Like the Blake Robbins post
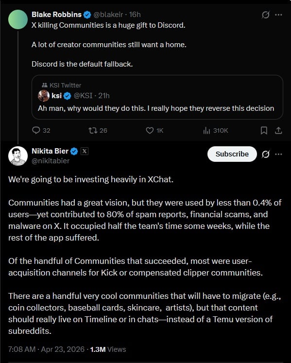291x363 pixels. point(150,130)
